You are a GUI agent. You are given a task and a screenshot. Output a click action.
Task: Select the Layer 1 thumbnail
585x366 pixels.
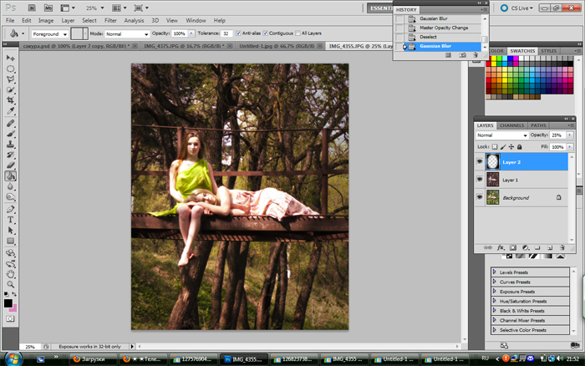[x=492, y=180]
